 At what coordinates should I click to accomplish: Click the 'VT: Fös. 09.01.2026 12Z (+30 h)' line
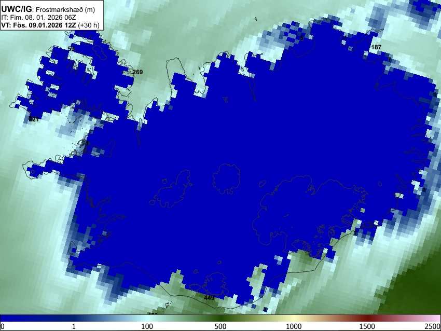50,25
